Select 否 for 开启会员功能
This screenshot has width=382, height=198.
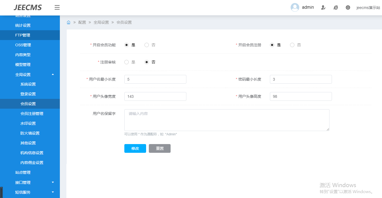pyautogui.click(x=147, y=45)
